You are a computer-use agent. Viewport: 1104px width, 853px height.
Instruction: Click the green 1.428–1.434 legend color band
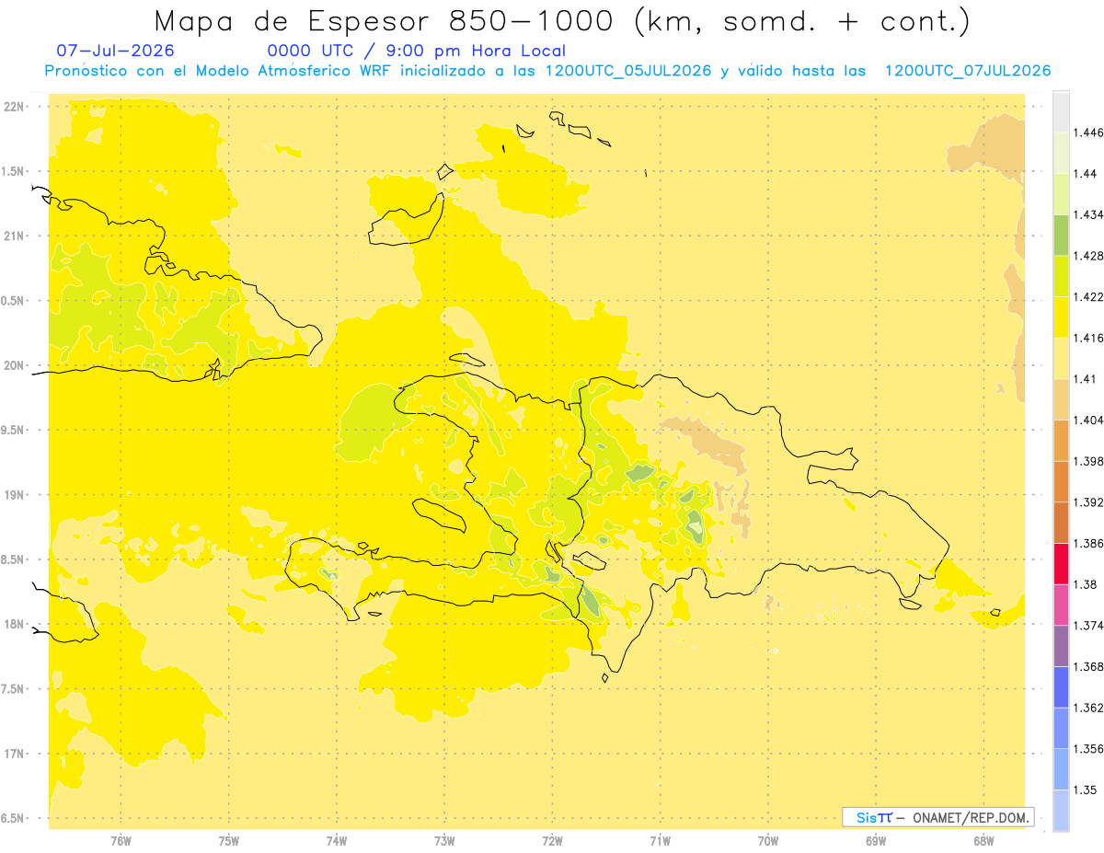(1061, 235)
